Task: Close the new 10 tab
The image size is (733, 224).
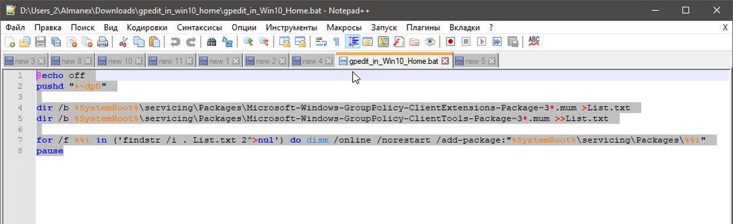Action: (x=138, y=61)
